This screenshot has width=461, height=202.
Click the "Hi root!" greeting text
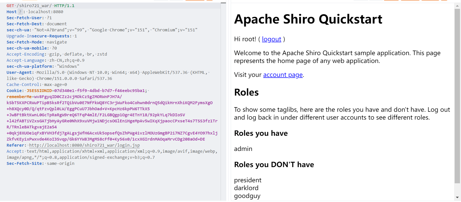click(x=245, y=39)
